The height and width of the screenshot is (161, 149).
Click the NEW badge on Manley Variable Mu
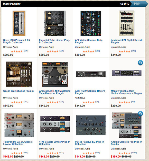(140, 62)
